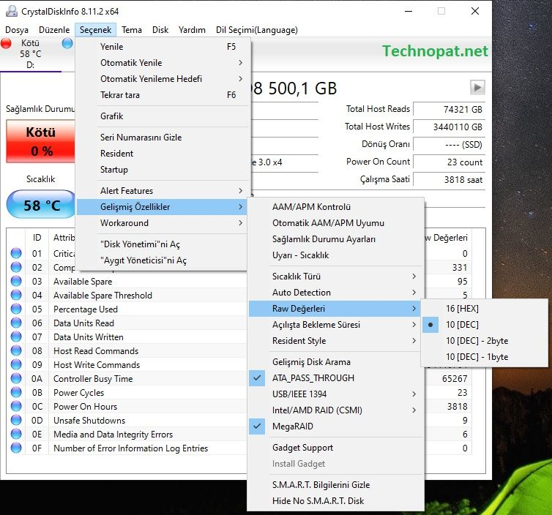Click blue status orb for Unsafe Shutdowns
Image resolution: width=552 pixels, height=515 pixels.
pyautogui.click(x=16, y=420)
